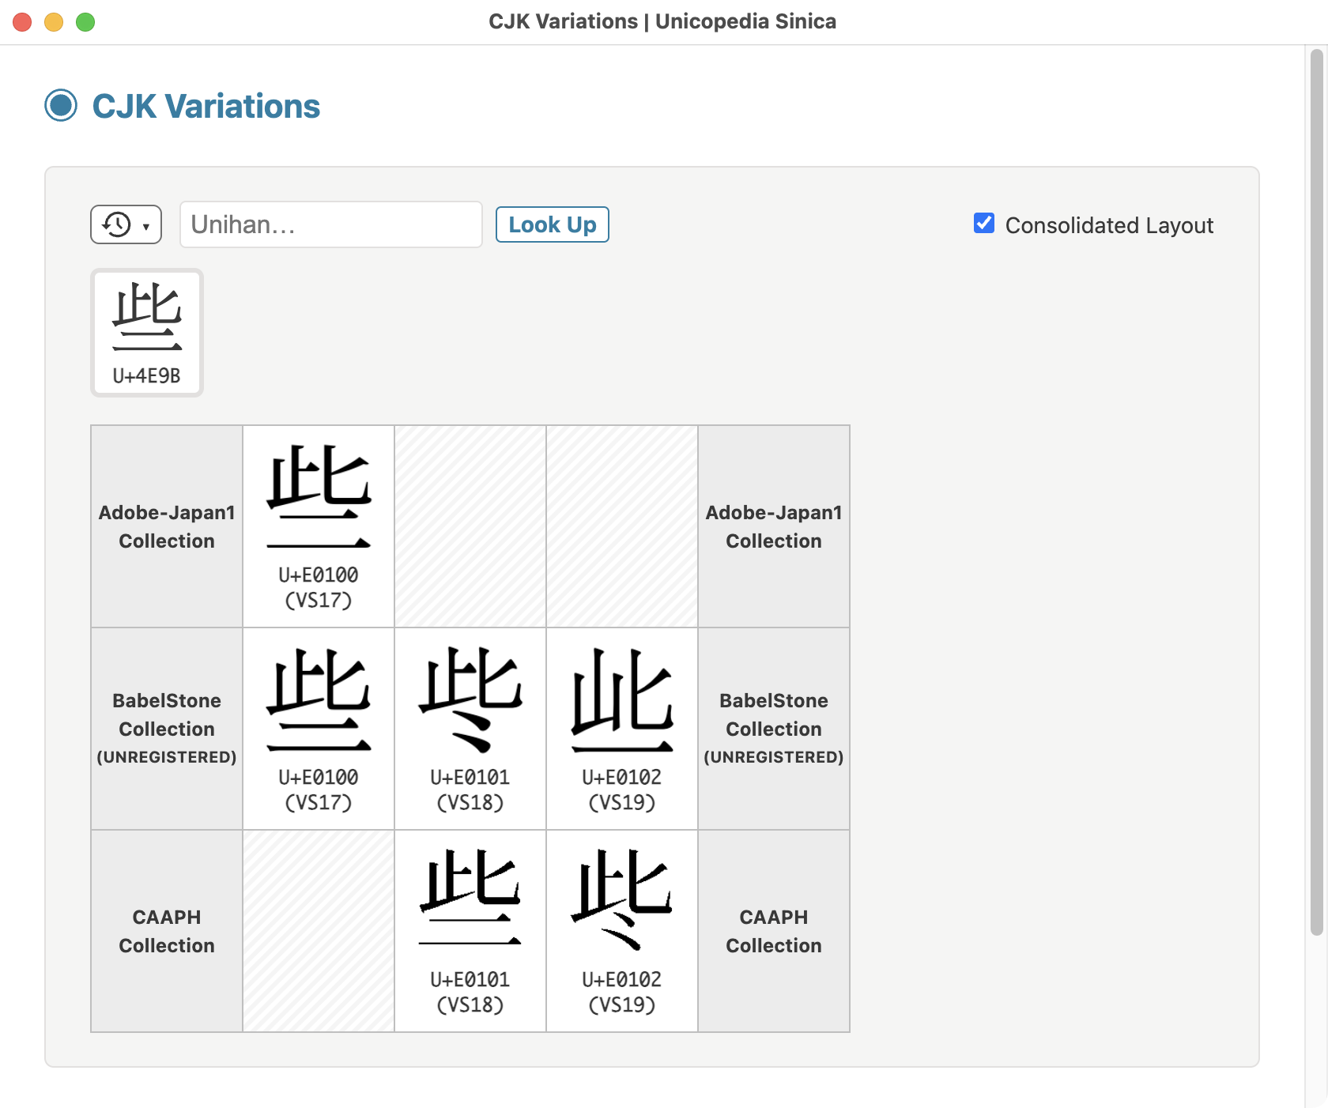1328x1108 pixels.
Task: Click the empty hatched cell in CAAPH row
Action: 319,931
